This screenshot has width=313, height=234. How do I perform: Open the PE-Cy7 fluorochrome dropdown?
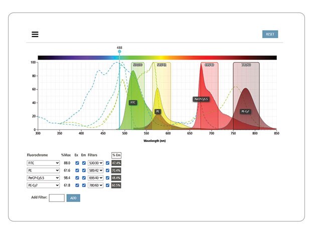coord(43,185)
